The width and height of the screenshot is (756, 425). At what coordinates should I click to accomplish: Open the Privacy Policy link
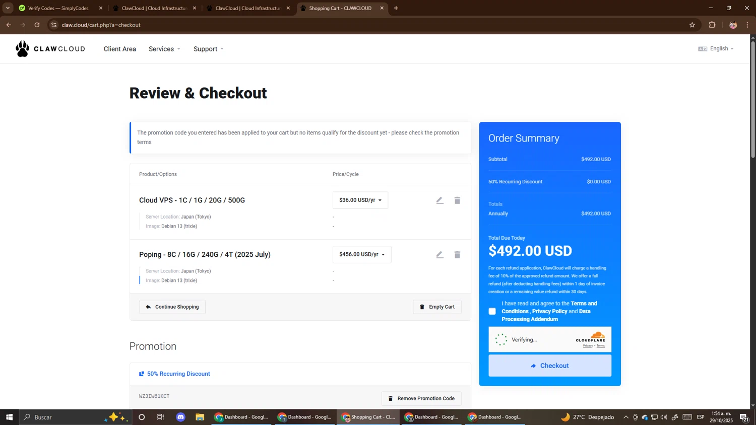point(549,311)
